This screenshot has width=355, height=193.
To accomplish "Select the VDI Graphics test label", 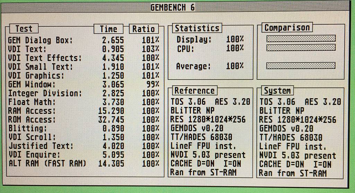I will point(36,76).
